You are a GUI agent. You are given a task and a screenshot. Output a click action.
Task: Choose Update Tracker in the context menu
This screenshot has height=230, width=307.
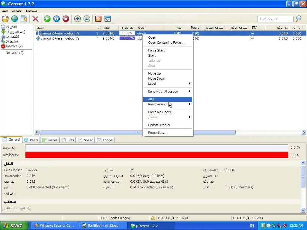(x=168, y=125)
